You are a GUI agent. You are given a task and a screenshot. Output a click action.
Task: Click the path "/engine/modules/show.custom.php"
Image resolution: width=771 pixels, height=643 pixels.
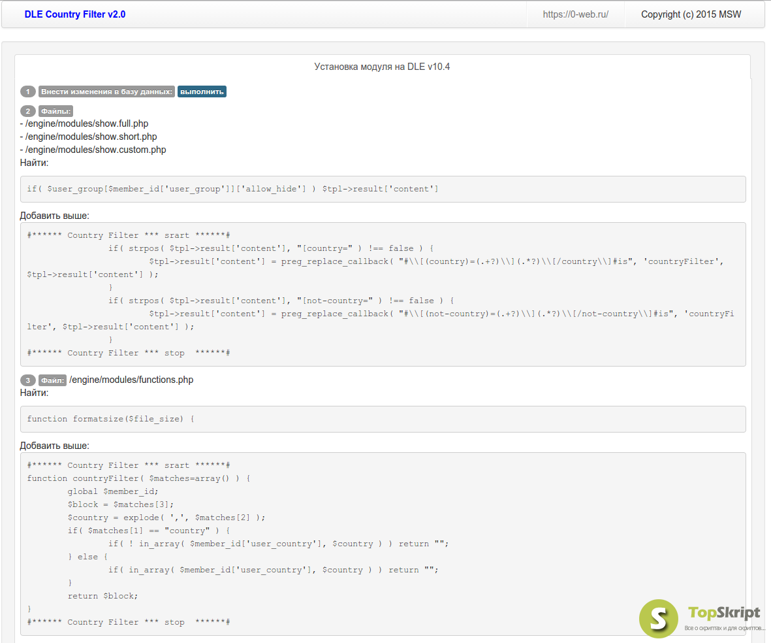95,150
